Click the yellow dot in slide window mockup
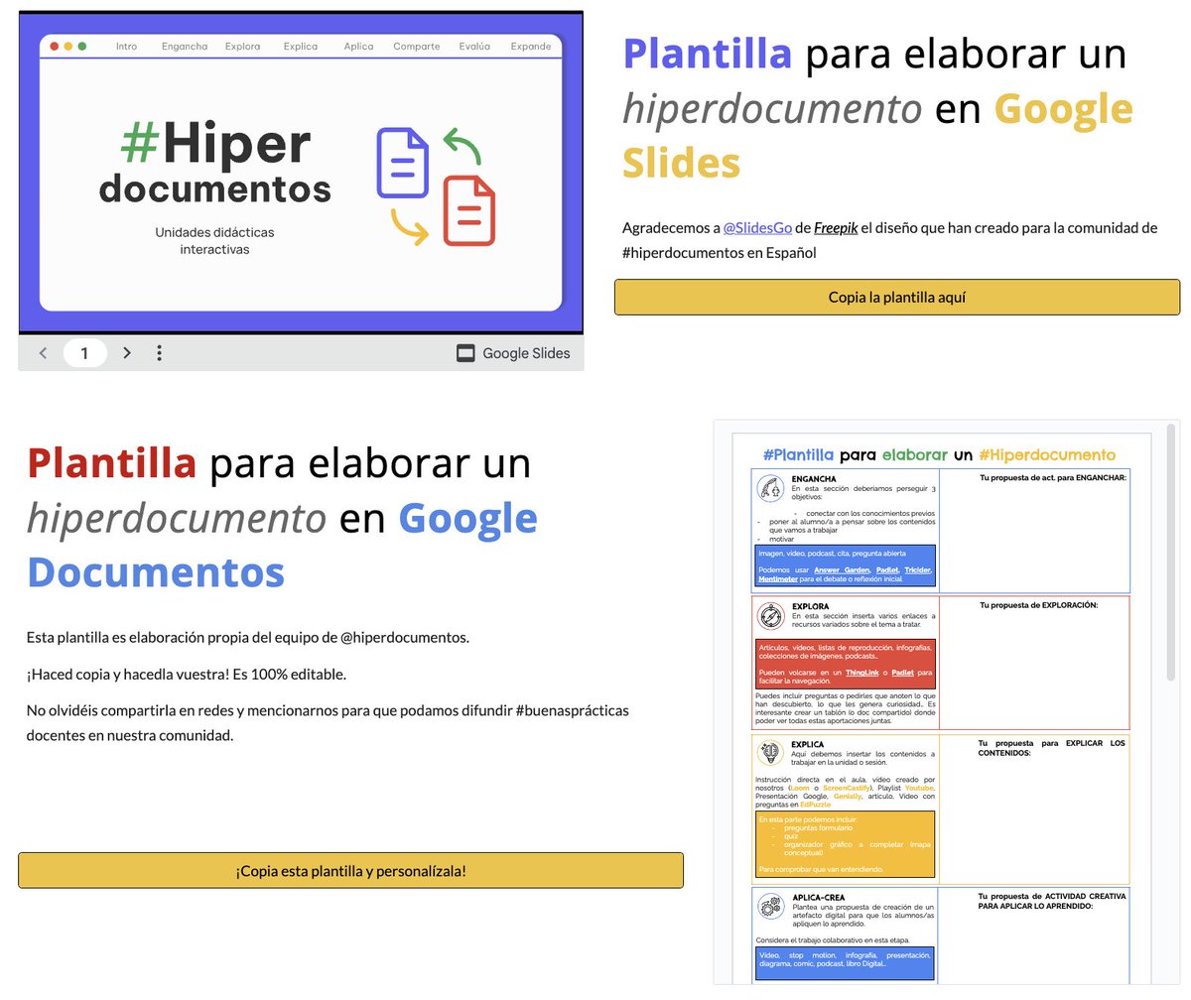The width and height of the screenshot is (1191, 1000). pyautogui.click(x=67, y=47)
